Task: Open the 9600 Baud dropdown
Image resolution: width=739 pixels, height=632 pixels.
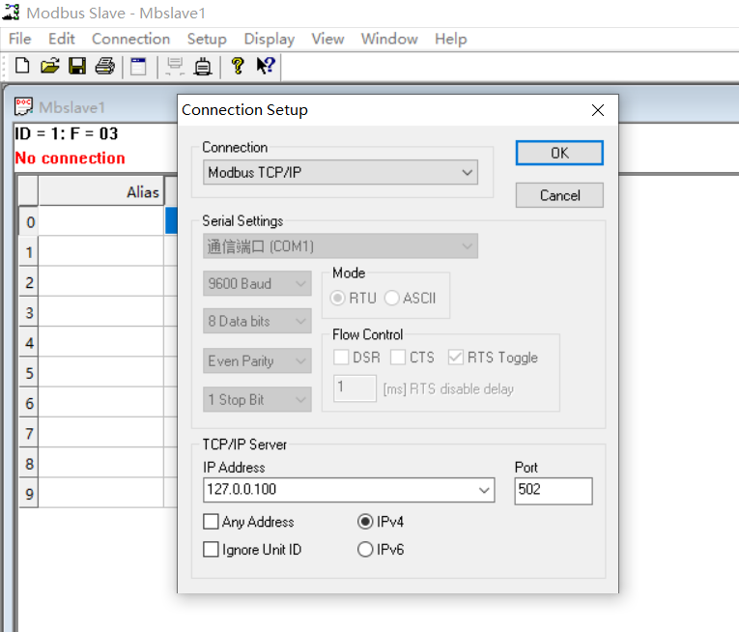Action: coord(257,283)
